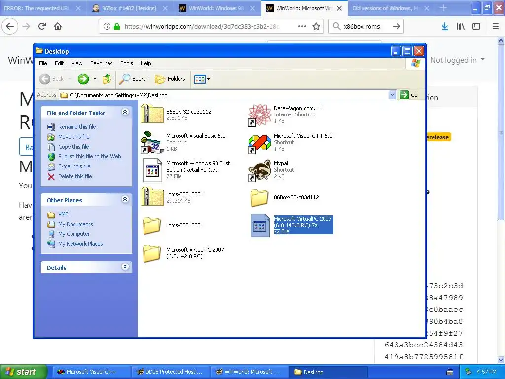
Task: Go up one folder level
Action: point(107,79)
